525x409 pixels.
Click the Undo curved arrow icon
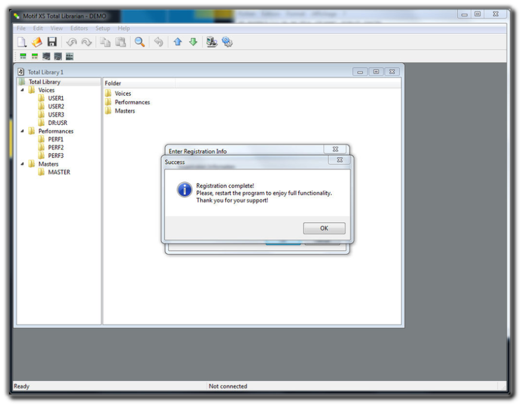[x=71, y=42]
